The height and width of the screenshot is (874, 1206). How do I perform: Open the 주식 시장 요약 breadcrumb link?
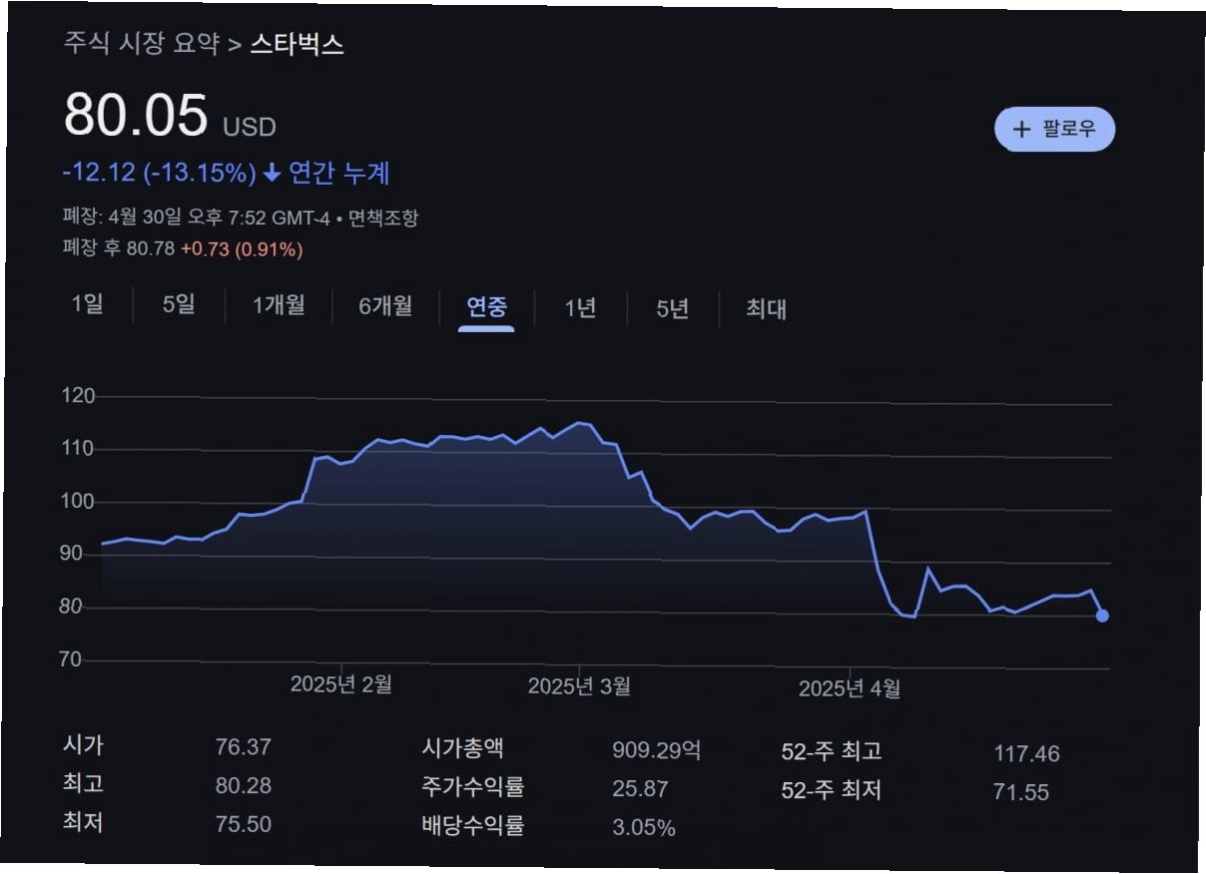tap(142, 45)
